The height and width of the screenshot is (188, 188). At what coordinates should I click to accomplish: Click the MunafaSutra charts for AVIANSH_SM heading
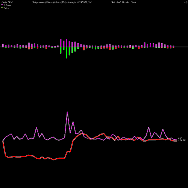pyautogui.click(x=62, y=2)
